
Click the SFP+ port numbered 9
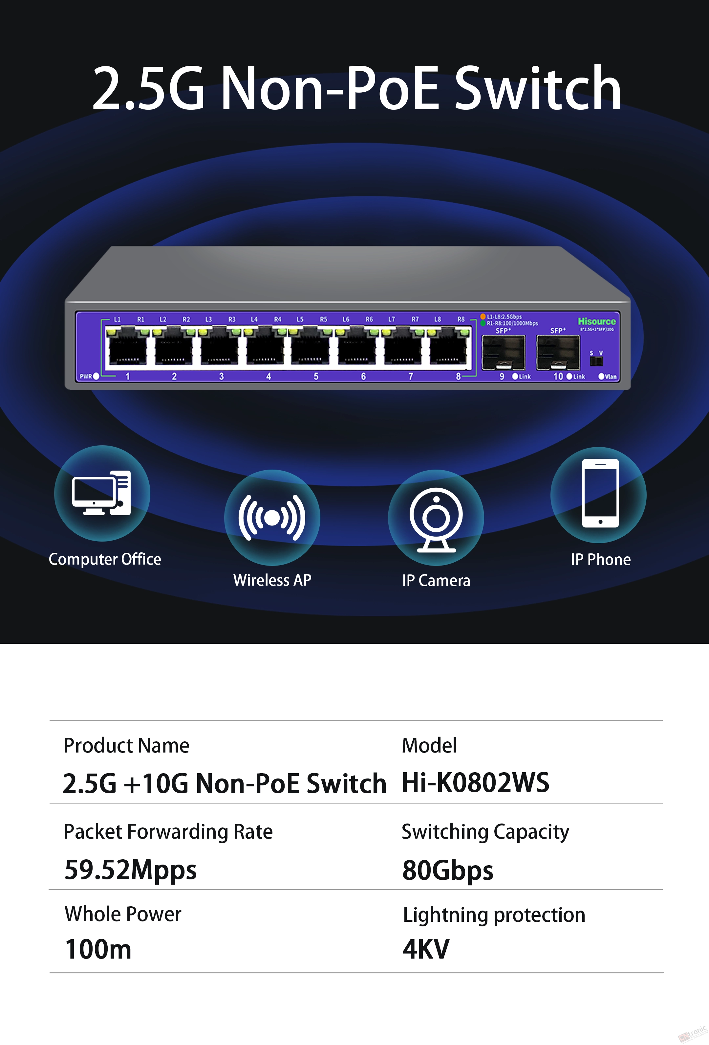[503, 353]
